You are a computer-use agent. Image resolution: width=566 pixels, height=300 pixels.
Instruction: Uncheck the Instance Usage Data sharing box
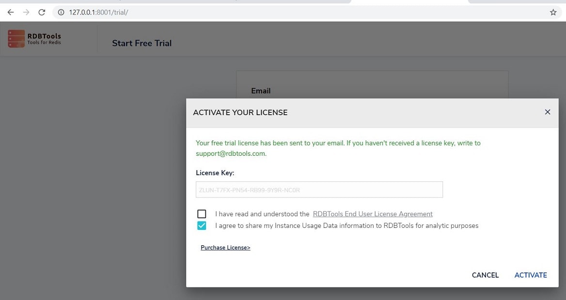pyautogui.click(x=202, y=225)
